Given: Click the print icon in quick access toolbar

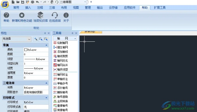Looking at the screenshot, I should 32,2.
